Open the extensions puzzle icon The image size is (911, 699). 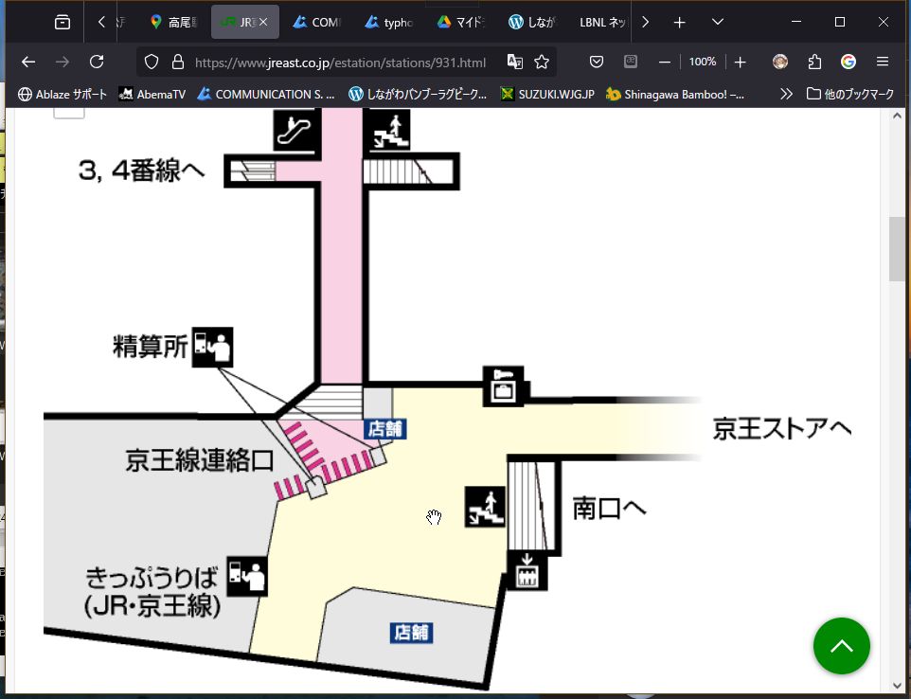pyautogui.click(x=814, y=62)
